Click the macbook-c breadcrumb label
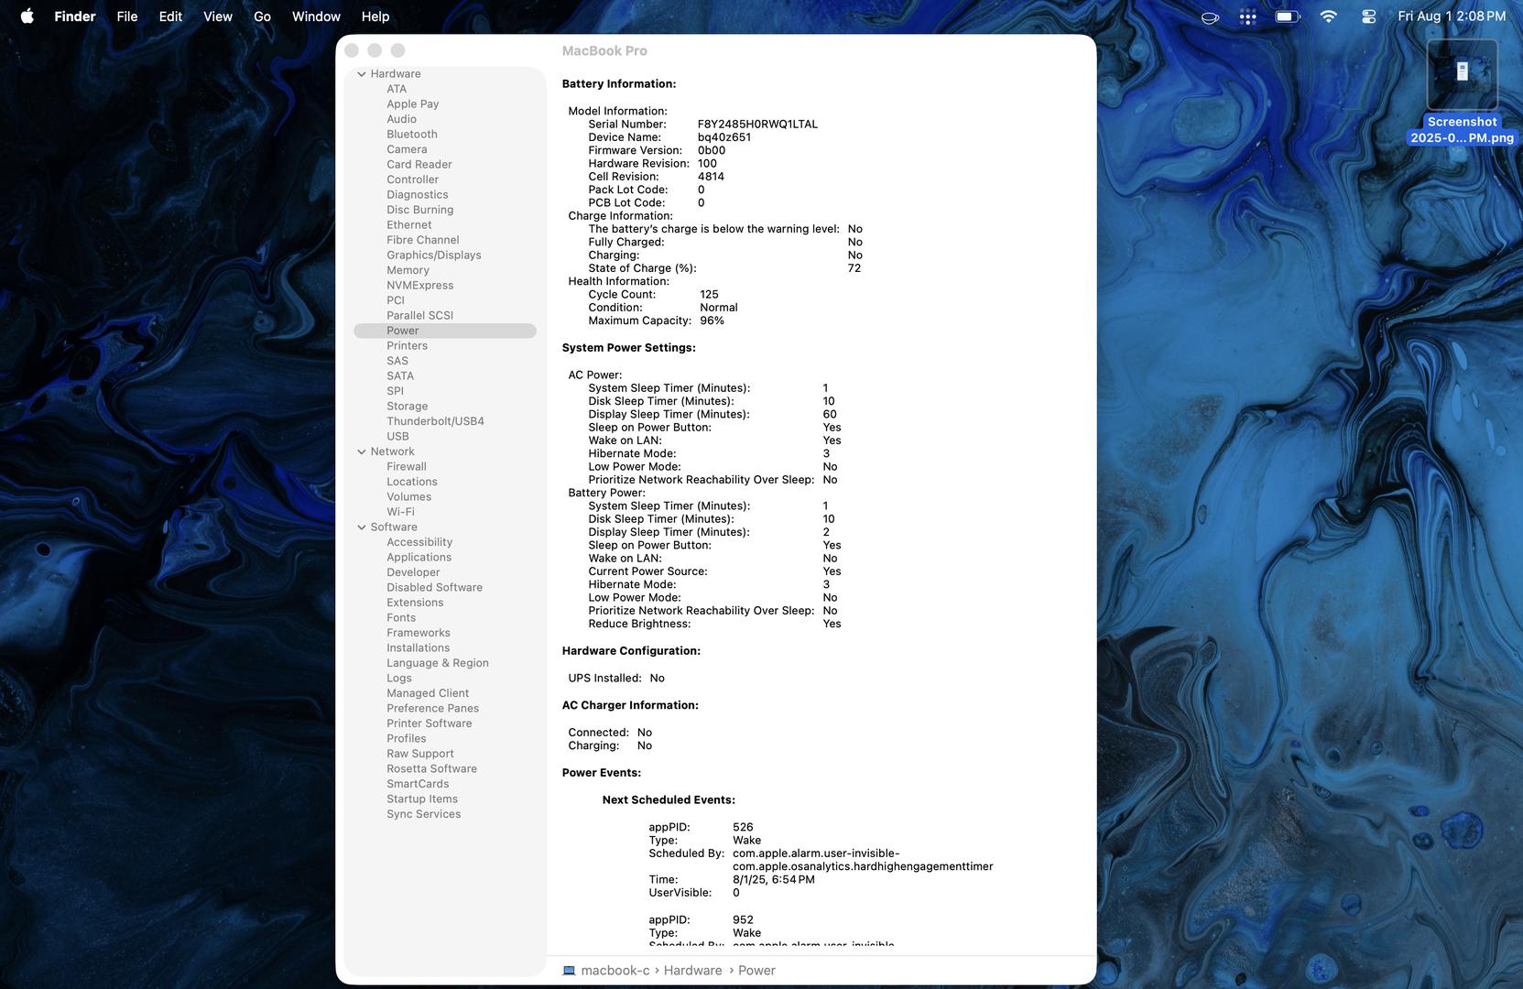Viewport: 1523px width, 989px height. tap(615, 971)
